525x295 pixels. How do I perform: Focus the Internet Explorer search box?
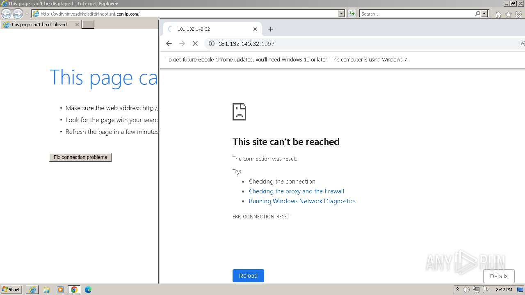pyautogui.click(x=417, y=14)
